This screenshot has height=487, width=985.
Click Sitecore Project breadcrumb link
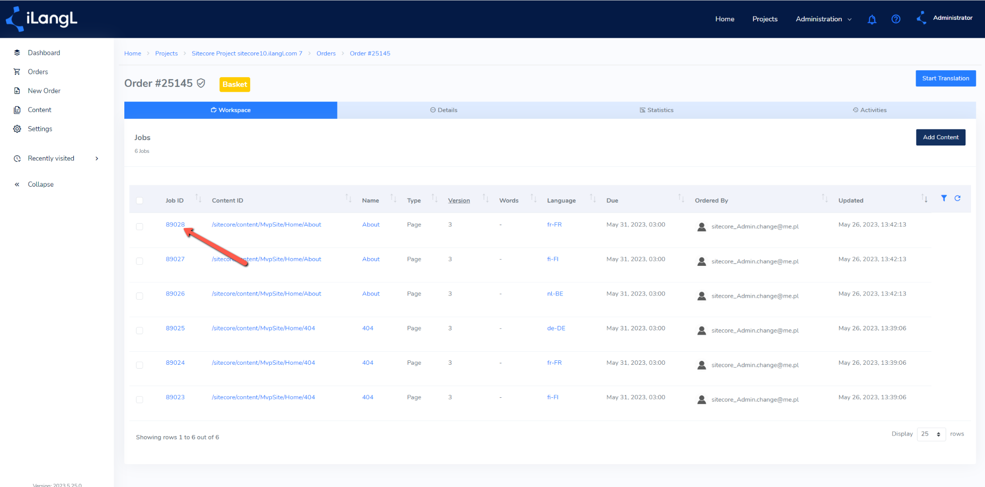[x=247, y=53]
